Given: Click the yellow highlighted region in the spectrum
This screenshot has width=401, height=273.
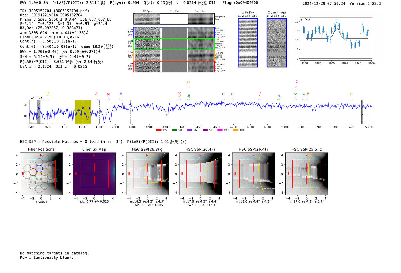Looking at the screenshot, I should pos(83,112).
